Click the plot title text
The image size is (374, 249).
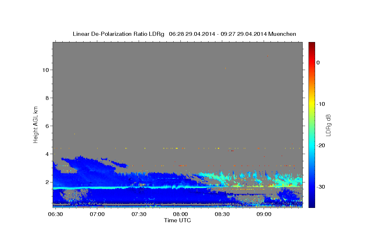(x=184, y=34)
